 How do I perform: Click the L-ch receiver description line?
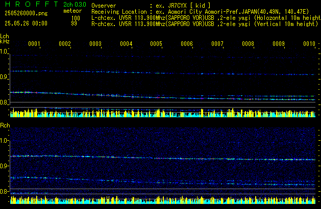pos(206,18)
